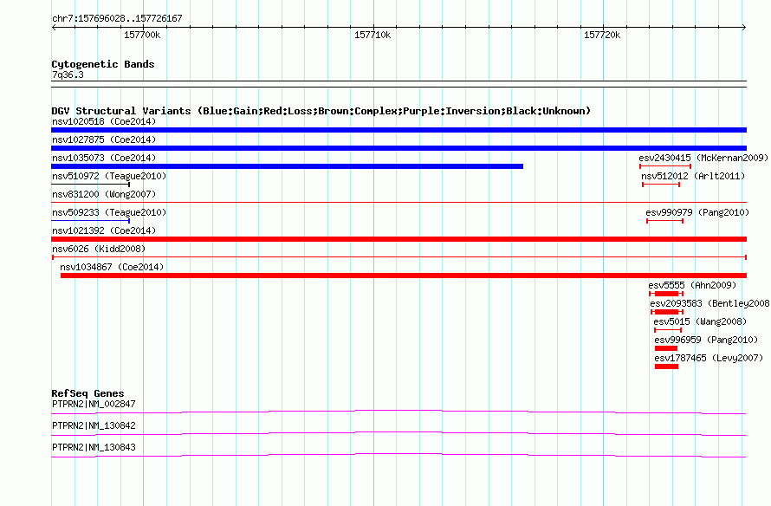Select the red bar under nsv1021392
Image resolution: width=771 pixels, height=506 pixels.
(x=398, y=239)
